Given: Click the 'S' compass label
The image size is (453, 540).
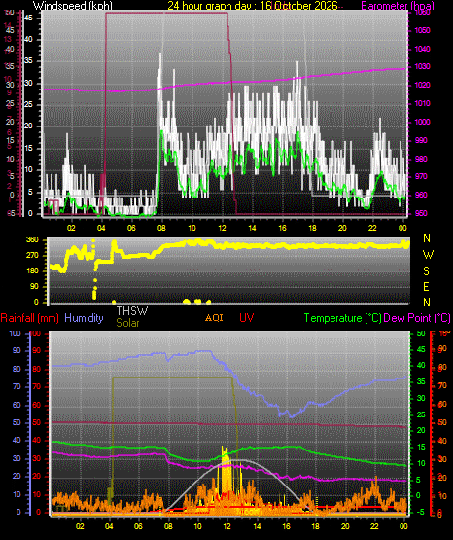Looking at the screenshot, I should pyautogui.click(x=426, y=271).
